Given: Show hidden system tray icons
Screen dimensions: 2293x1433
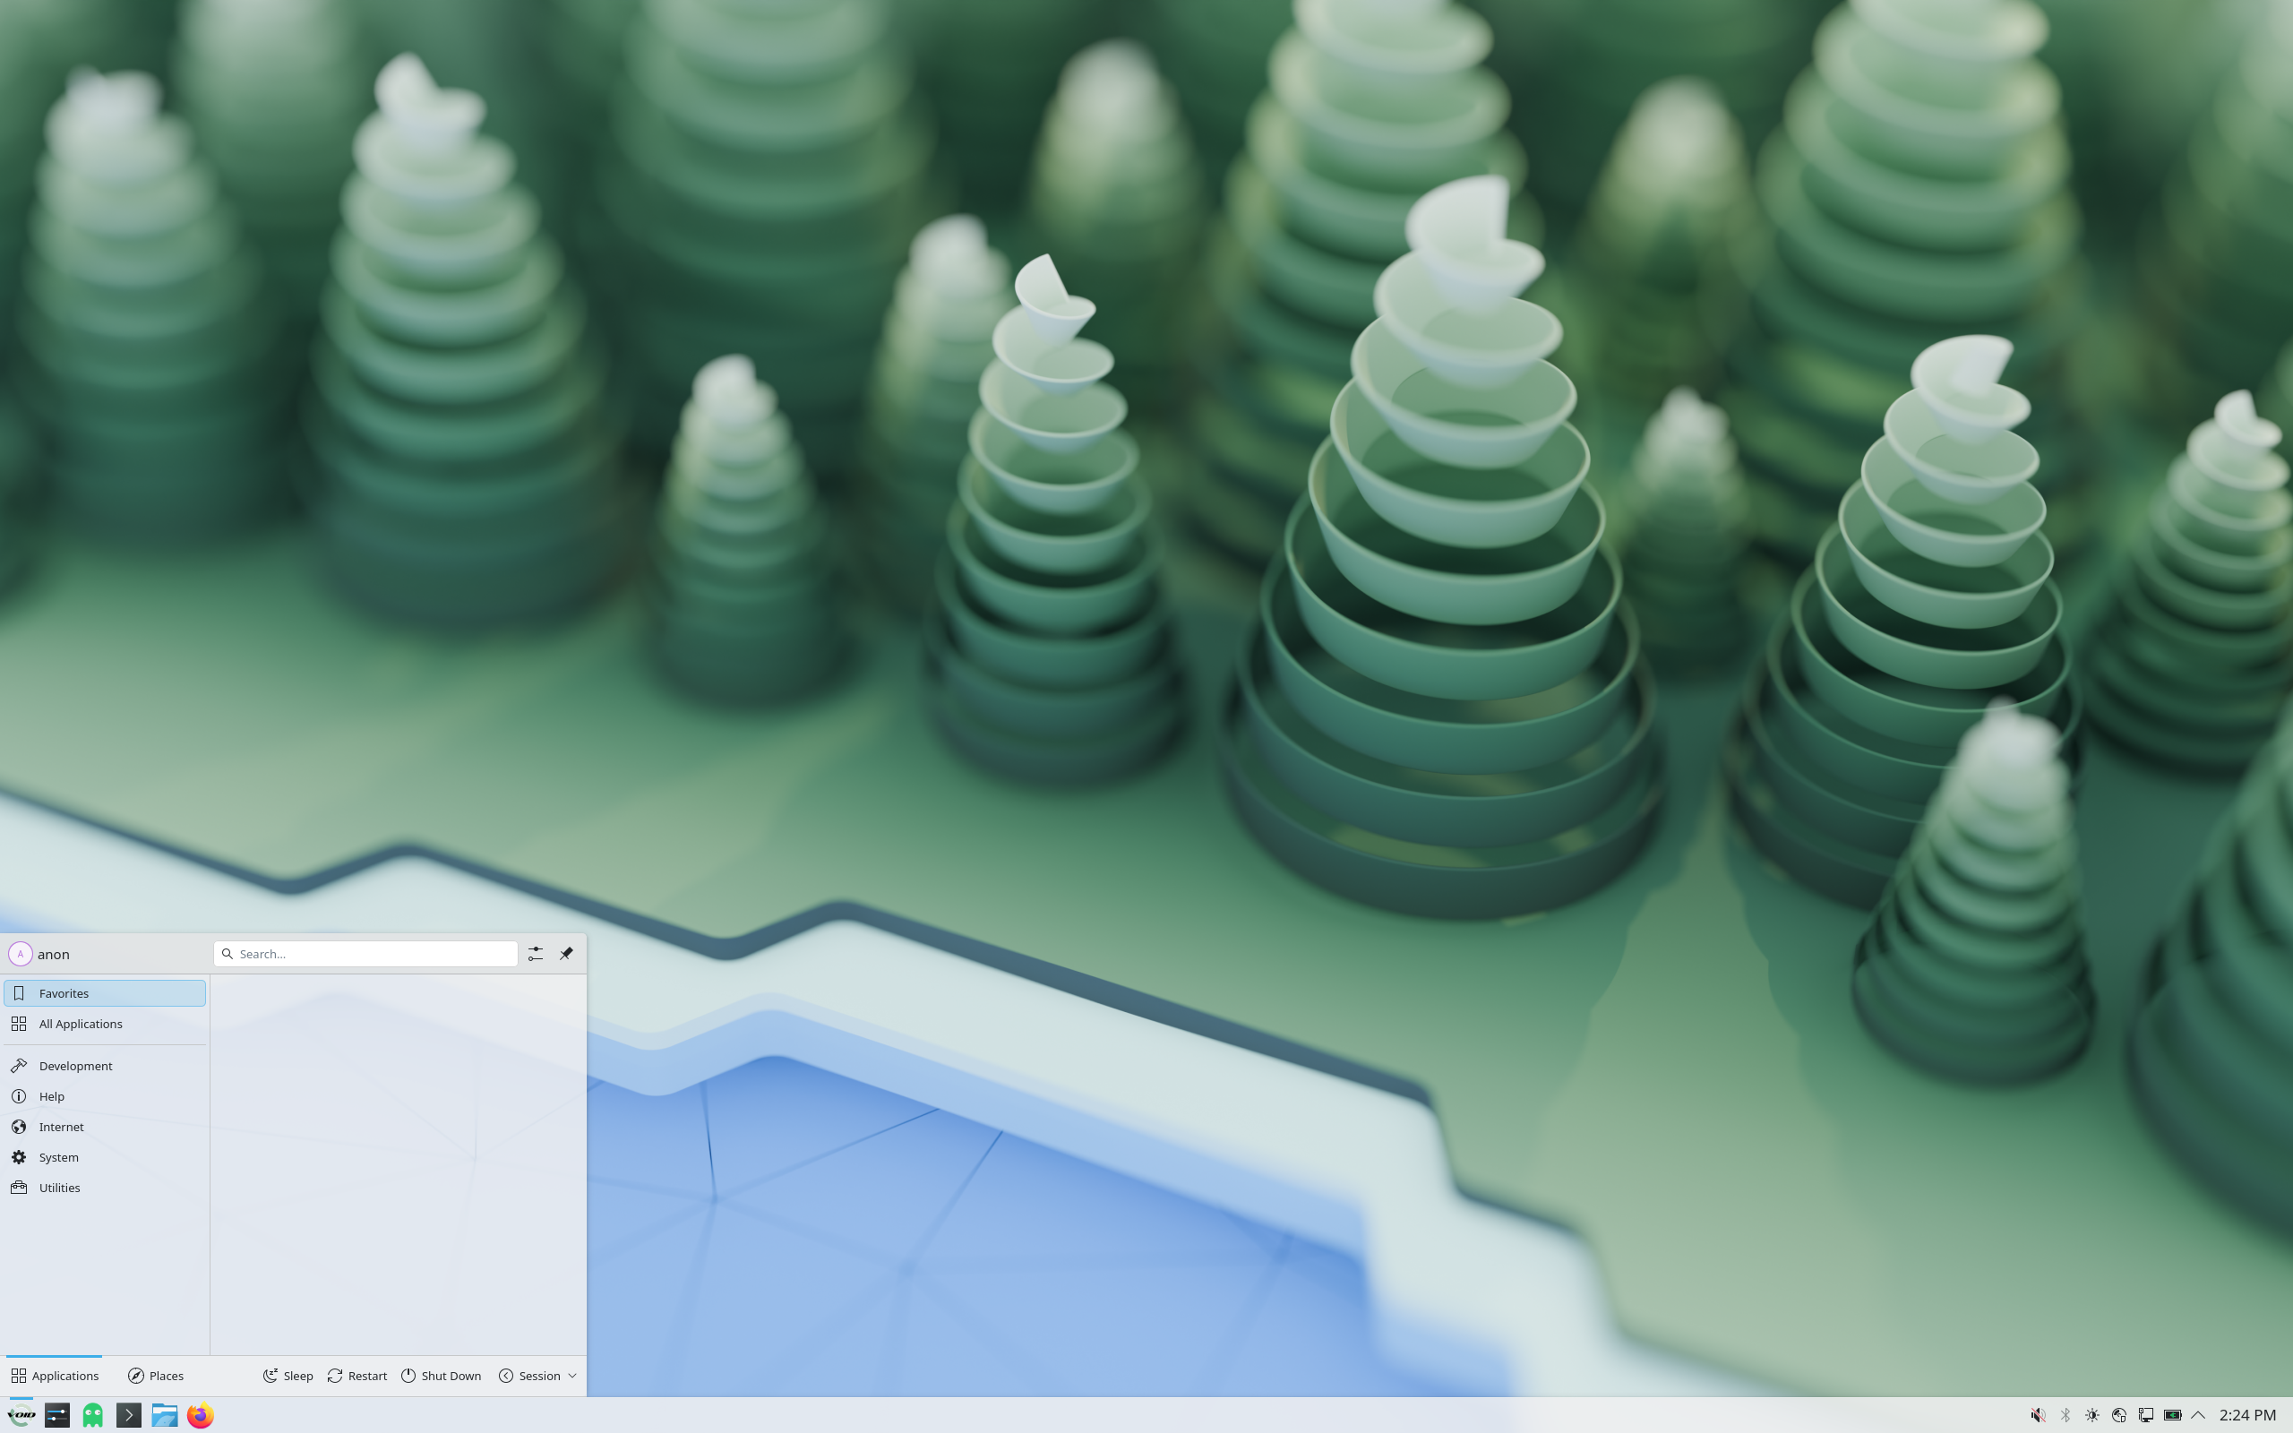Looking at the screenshot, I should coord(2198,1415).
